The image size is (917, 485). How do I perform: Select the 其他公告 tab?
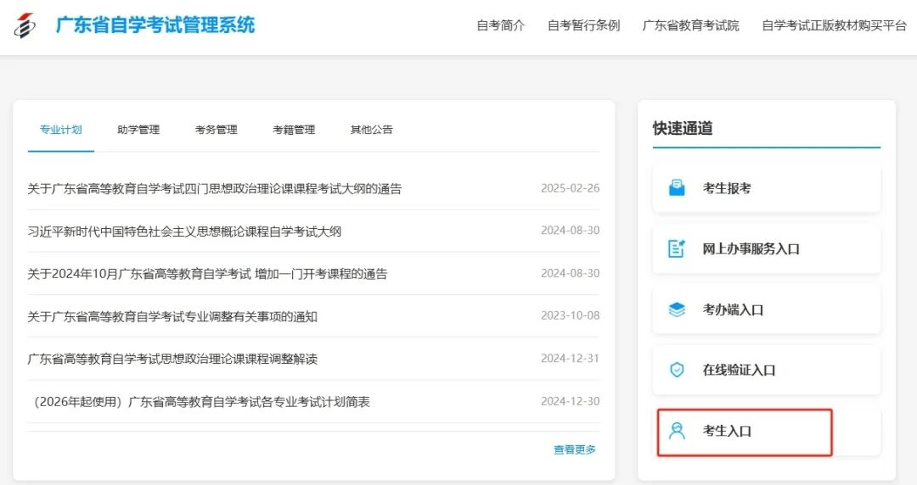pos(371,130)
